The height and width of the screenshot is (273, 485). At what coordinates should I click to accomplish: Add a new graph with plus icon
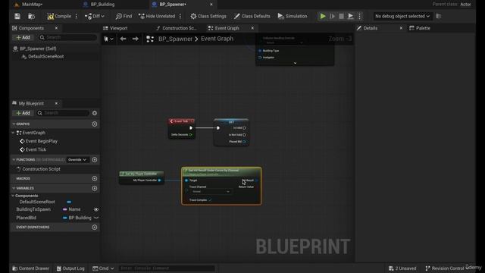[x=95, y=124]
